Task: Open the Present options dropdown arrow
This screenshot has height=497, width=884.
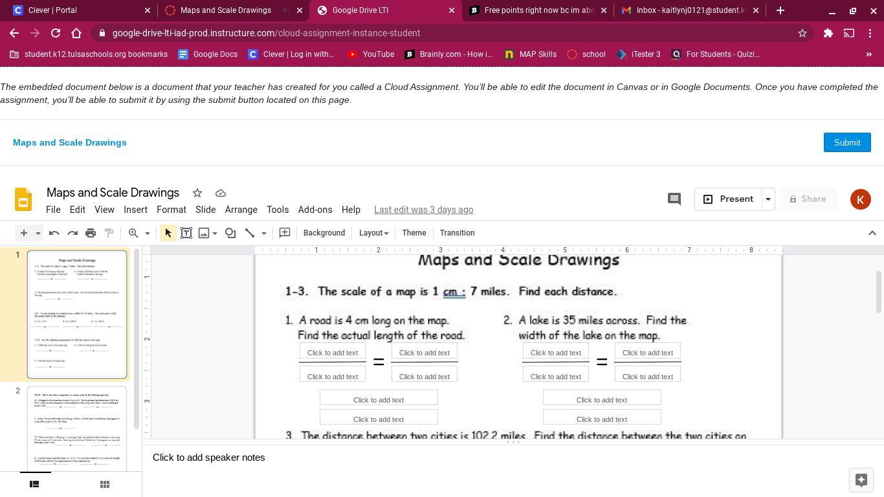Action: 768,199
